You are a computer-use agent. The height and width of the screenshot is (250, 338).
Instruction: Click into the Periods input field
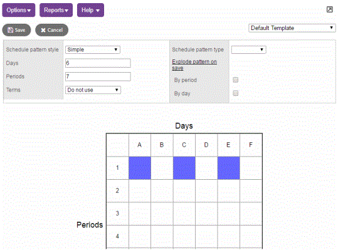coord(98,76)
